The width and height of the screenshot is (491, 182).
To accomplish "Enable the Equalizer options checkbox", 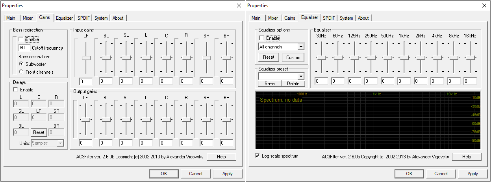I will click(x=261, y=38).
